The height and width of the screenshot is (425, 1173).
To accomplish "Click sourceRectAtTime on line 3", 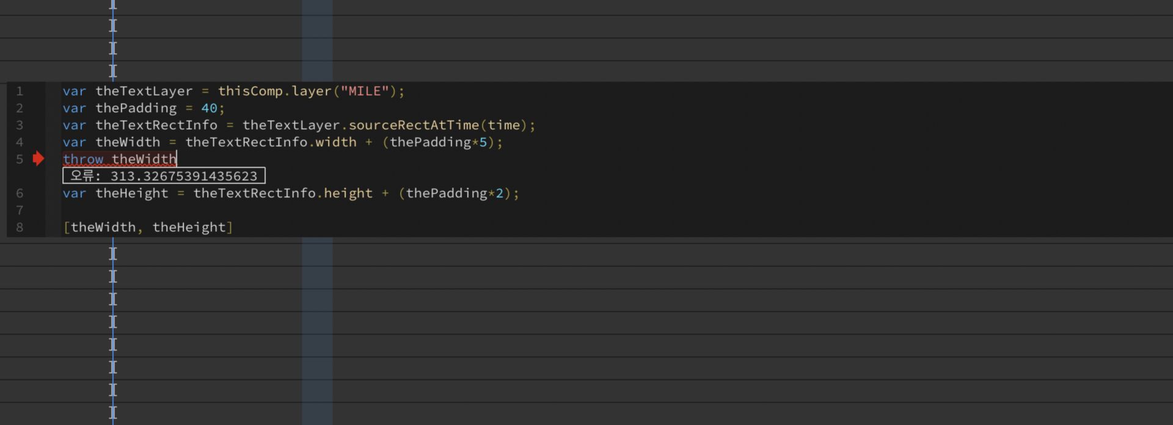I will (414, 125).
